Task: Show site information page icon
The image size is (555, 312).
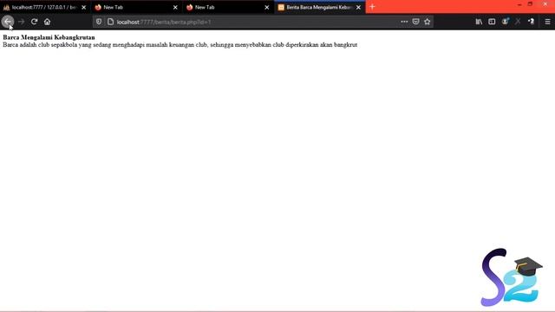Action: 110,22
